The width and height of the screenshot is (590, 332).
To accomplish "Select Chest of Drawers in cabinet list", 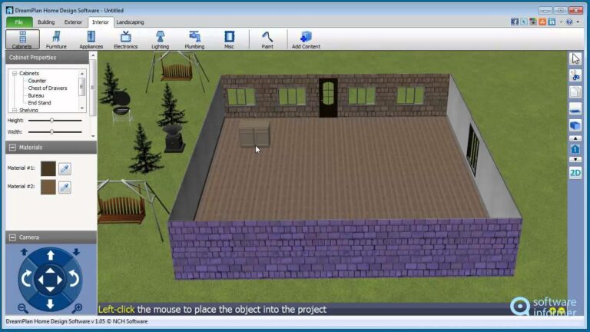I will (48, 88).
